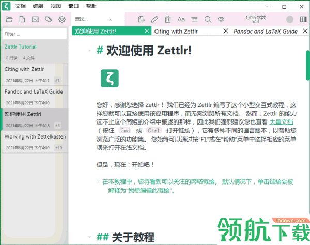Click the editor vertical scrollbar thumb

pos(308,65)
